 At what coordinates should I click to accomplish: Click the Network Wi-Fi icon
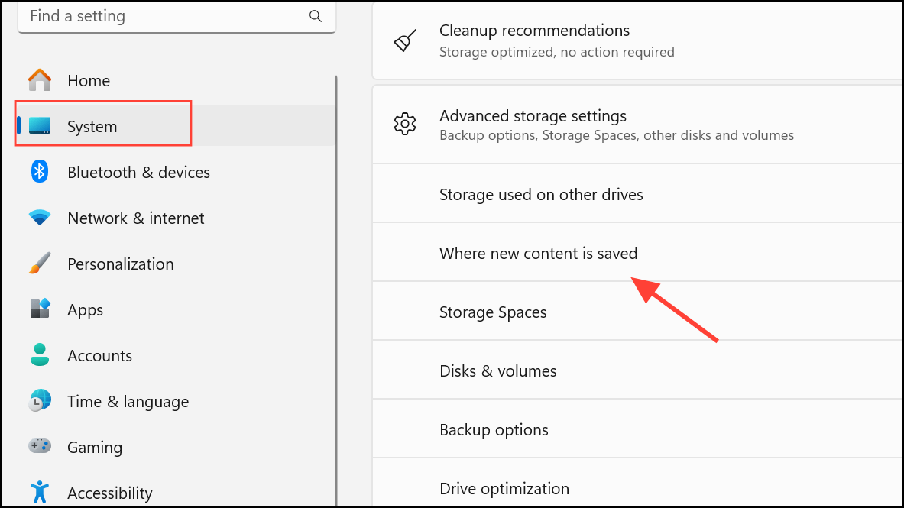[40, 218]
